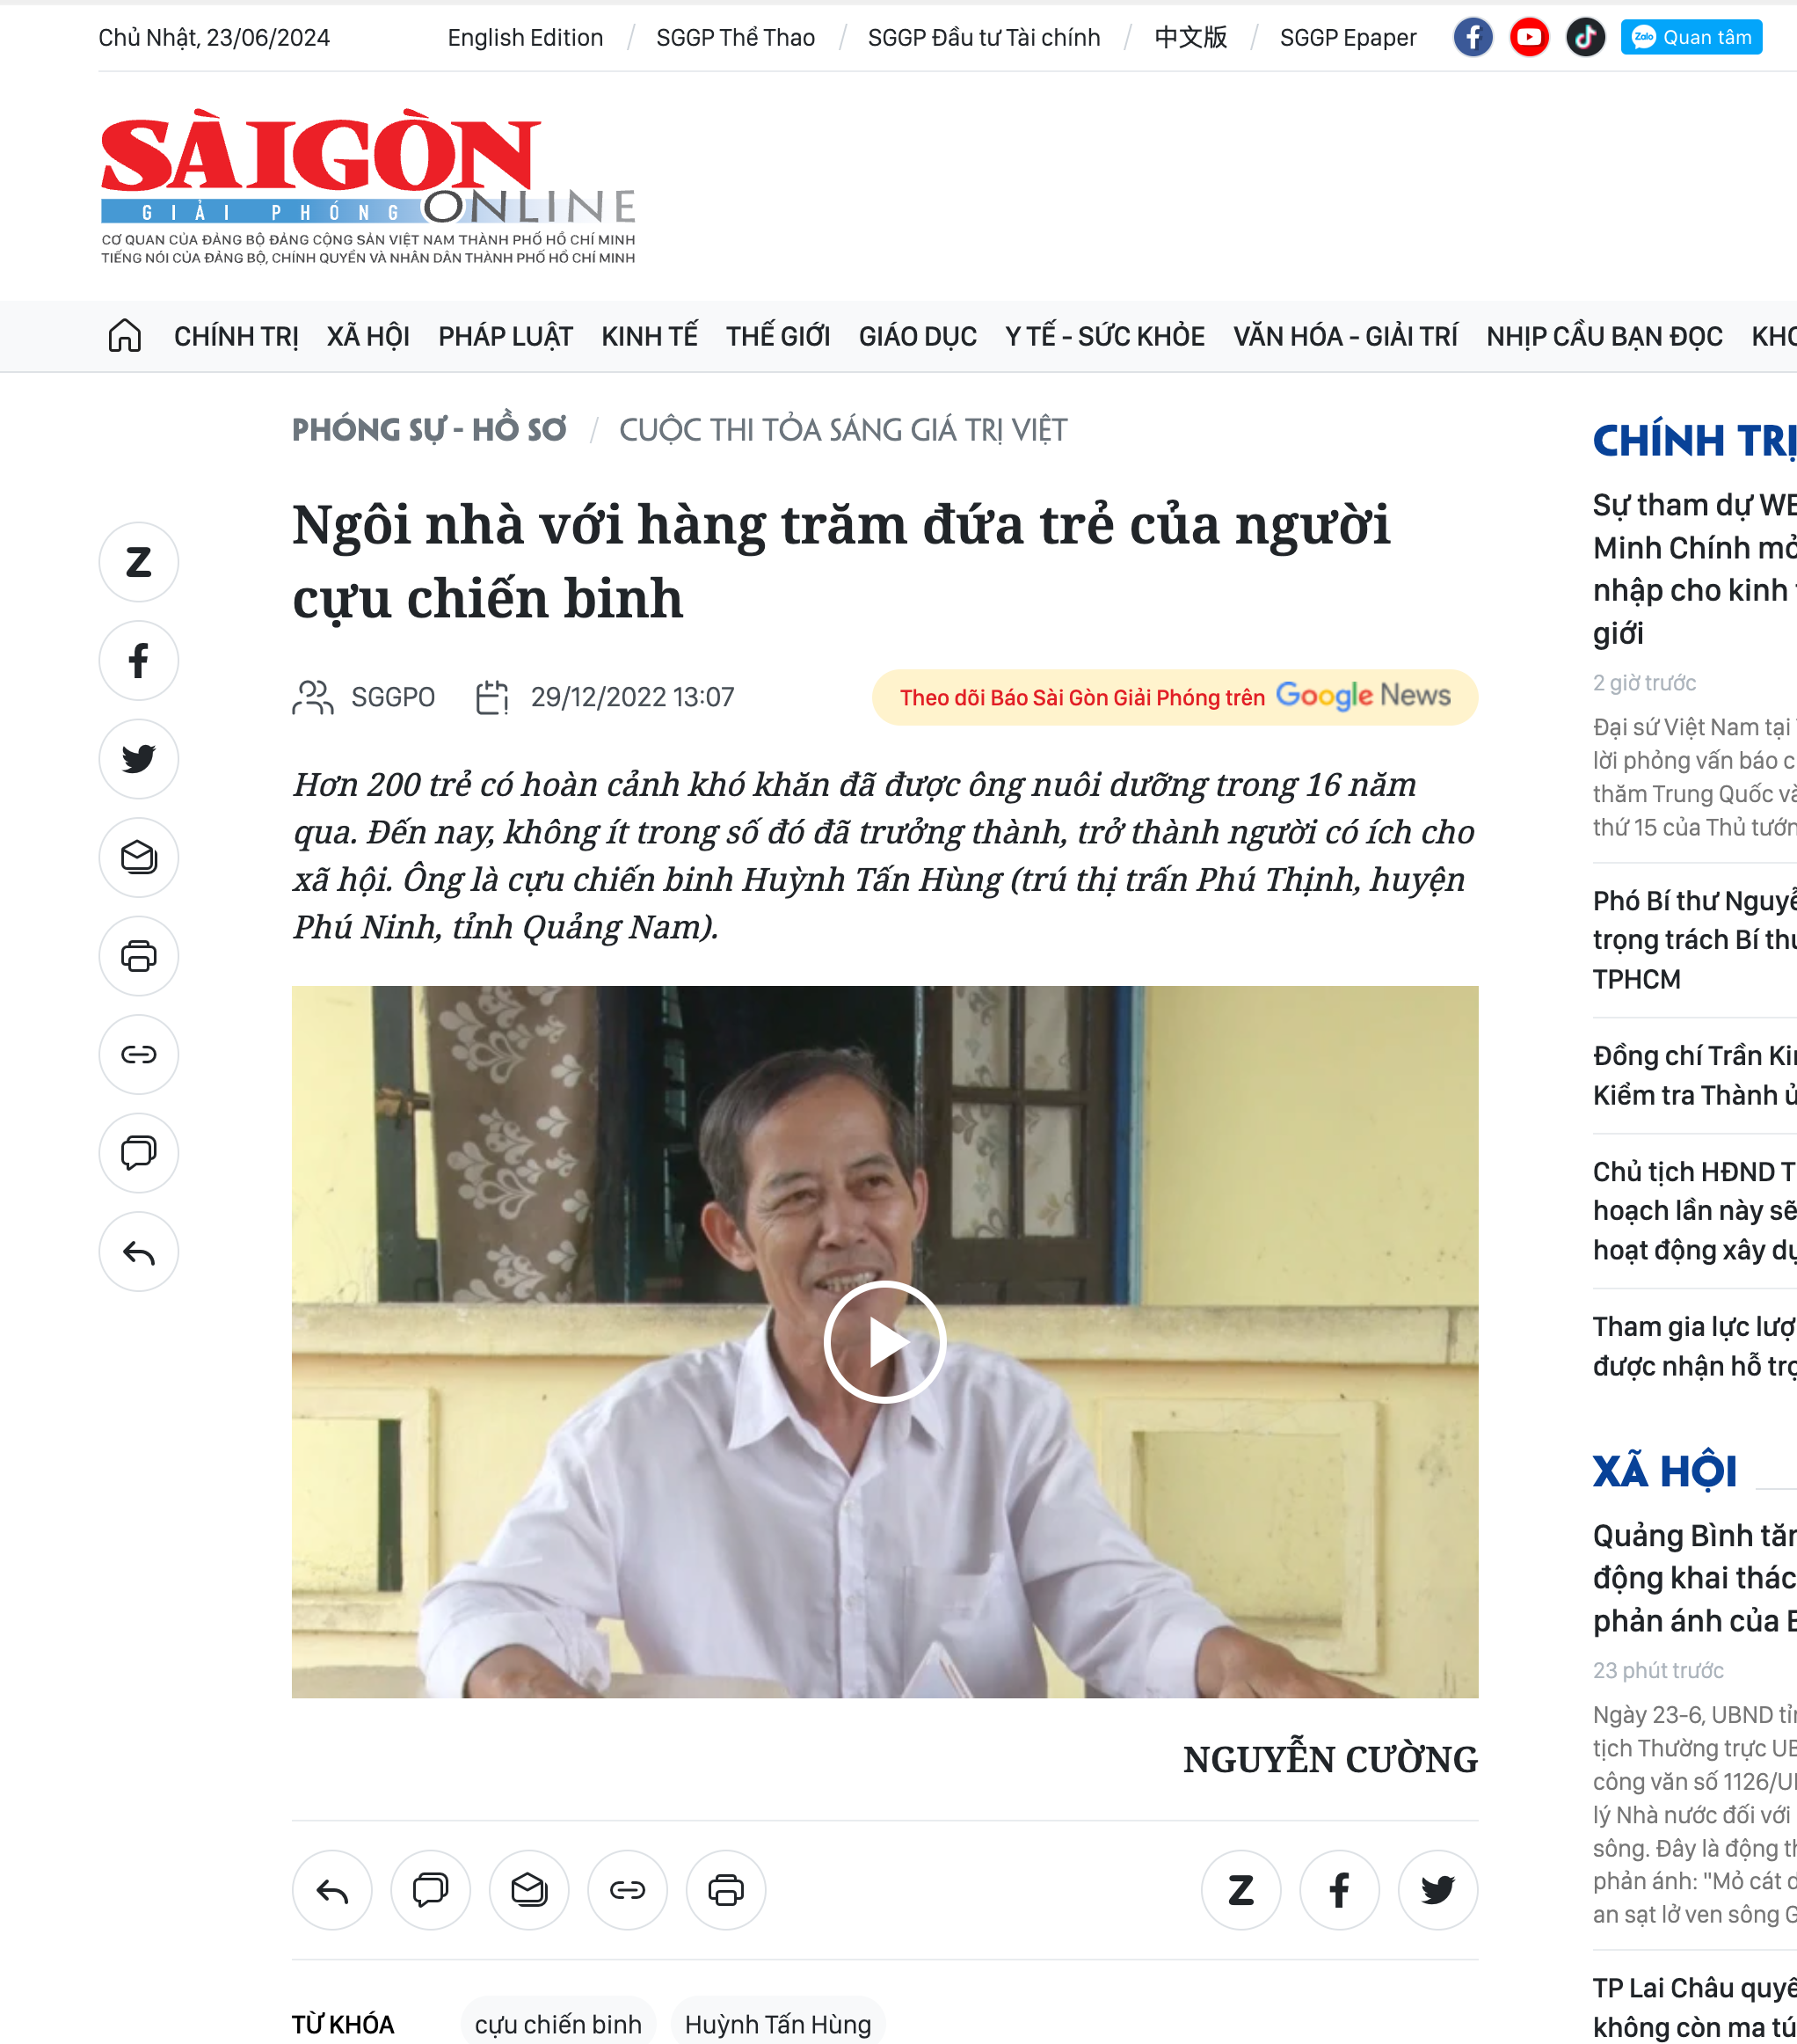The image size is (1797, 2044).
Task: Click the Quan tâm Zalo button
Action: [1691, 38]
